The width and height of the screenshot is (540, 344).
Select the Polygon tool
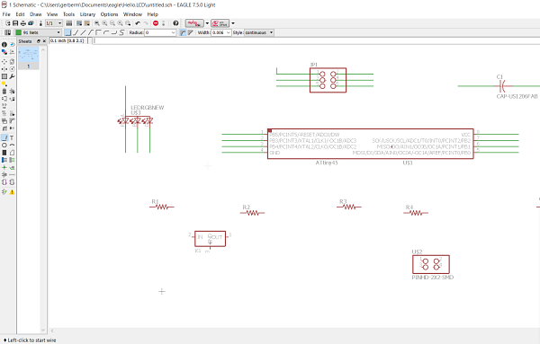click(12, 152)
